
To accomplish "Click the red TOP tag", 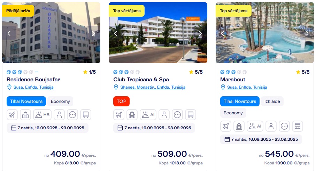I will [x=121, y=101].
